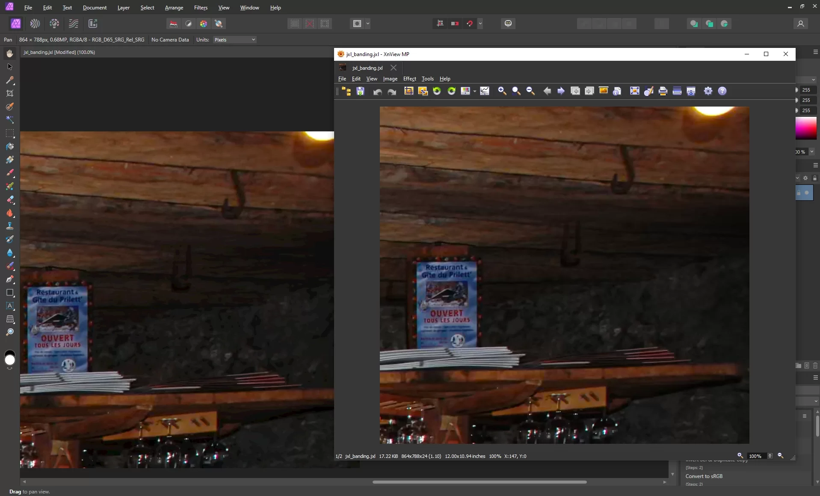The height and width of the screenshot is (496, 820).
Task: Select the Move tool in the tools panel
Action: 10,67
